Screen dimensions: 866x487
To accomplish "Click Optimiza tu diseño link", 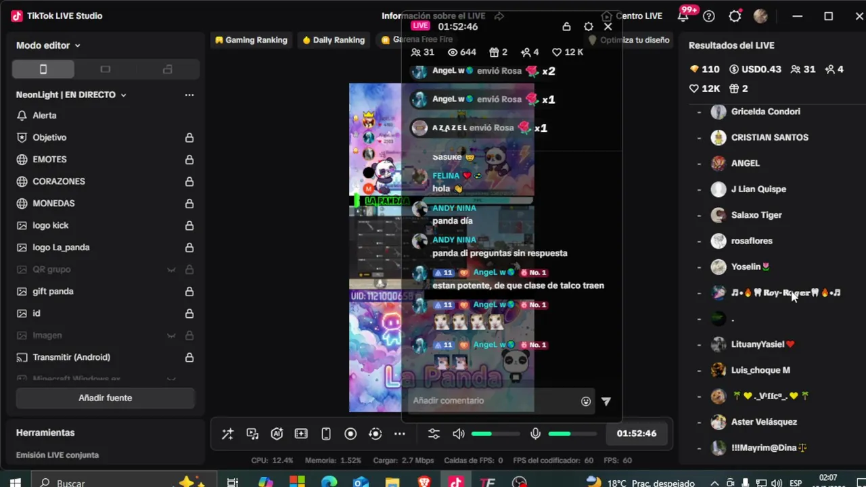I will pos(629,40).
